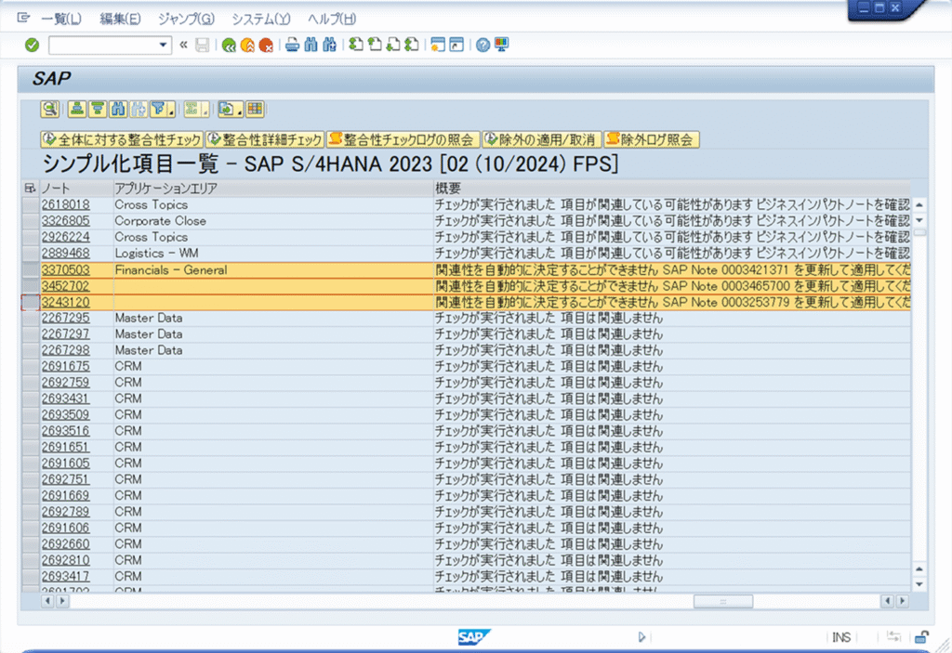Open note link 2693417
This screenshot has height=653, width=952.
click(x=66, y=577)
